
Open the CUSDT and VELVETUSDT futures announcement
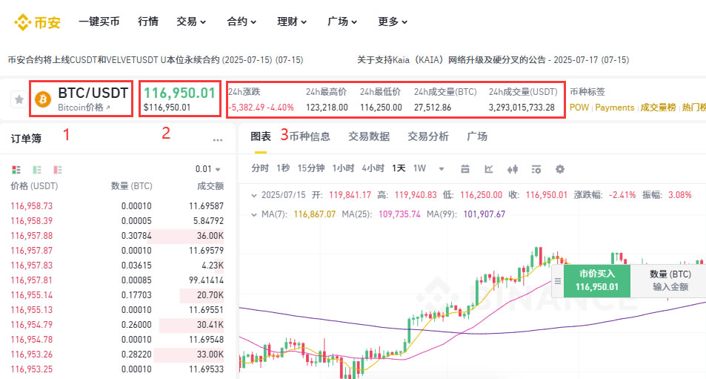156,60
